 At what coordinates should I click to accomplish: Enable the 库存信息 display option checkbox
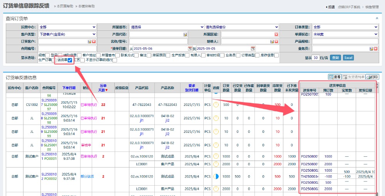276,55
